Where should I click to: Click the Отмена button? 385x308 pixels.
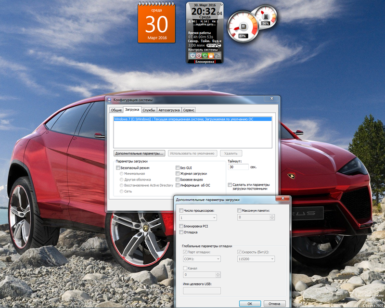[x=274, y=304]
